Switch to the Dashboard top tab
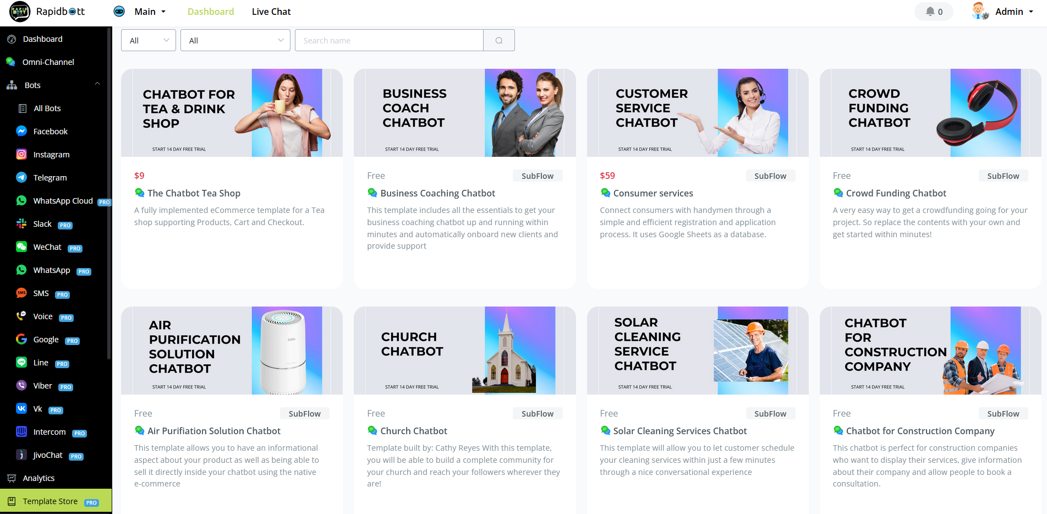Image resolution: width=1047 pixels, height=514 pixels. [x=211, y=12]
